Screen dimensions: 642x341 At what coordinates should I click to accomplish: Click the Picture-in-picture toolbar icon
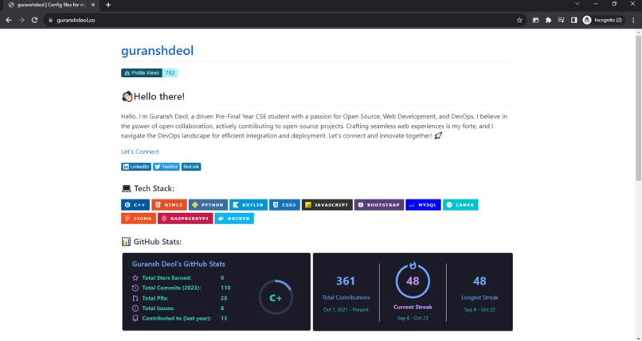pos(535,20)
